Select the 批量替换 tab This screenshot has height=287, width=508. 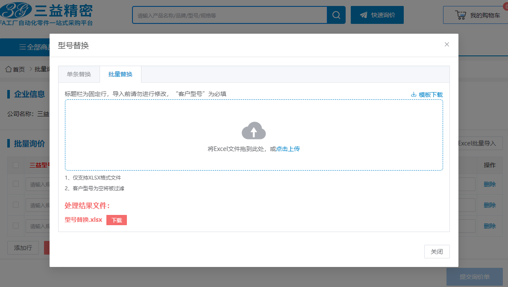click(120, 74)
